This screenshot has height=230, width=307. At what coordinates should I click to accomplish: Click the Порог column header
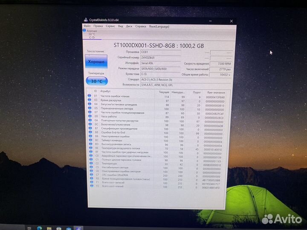pyautogui.click(x=197, y=92)
